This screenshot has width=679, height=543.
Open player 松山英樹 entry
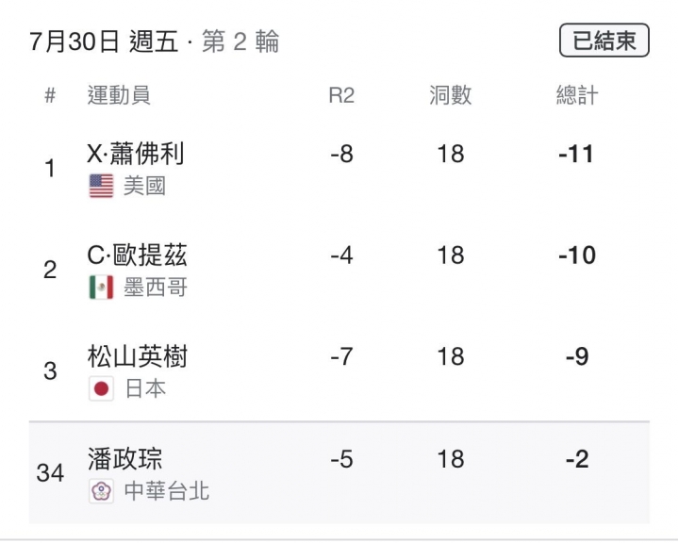tap(138, 356)
